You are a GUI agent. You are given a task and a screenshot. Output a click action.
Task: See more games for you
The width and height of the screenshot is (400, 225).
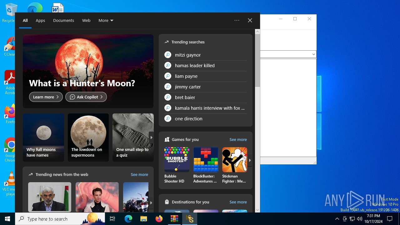click(238, 139)
